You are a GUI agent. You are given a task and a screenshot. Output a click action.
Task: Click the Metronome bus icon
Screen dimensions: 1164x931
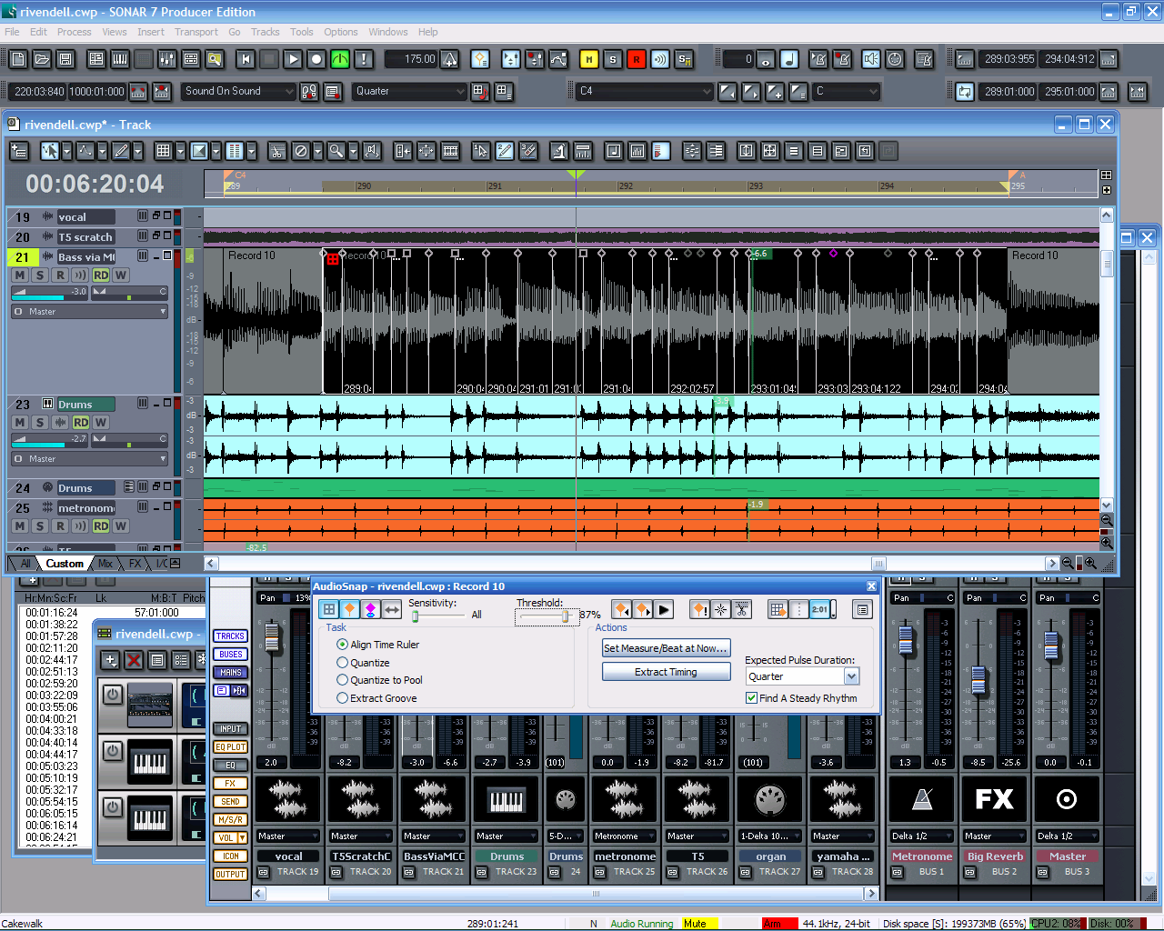click(x=922, y=800)
